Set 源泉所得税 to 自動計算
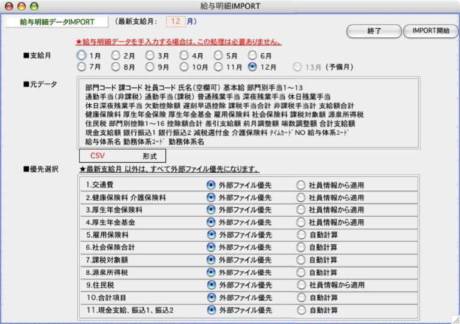Viewport: 460px width, 324px height. (301, 272)
